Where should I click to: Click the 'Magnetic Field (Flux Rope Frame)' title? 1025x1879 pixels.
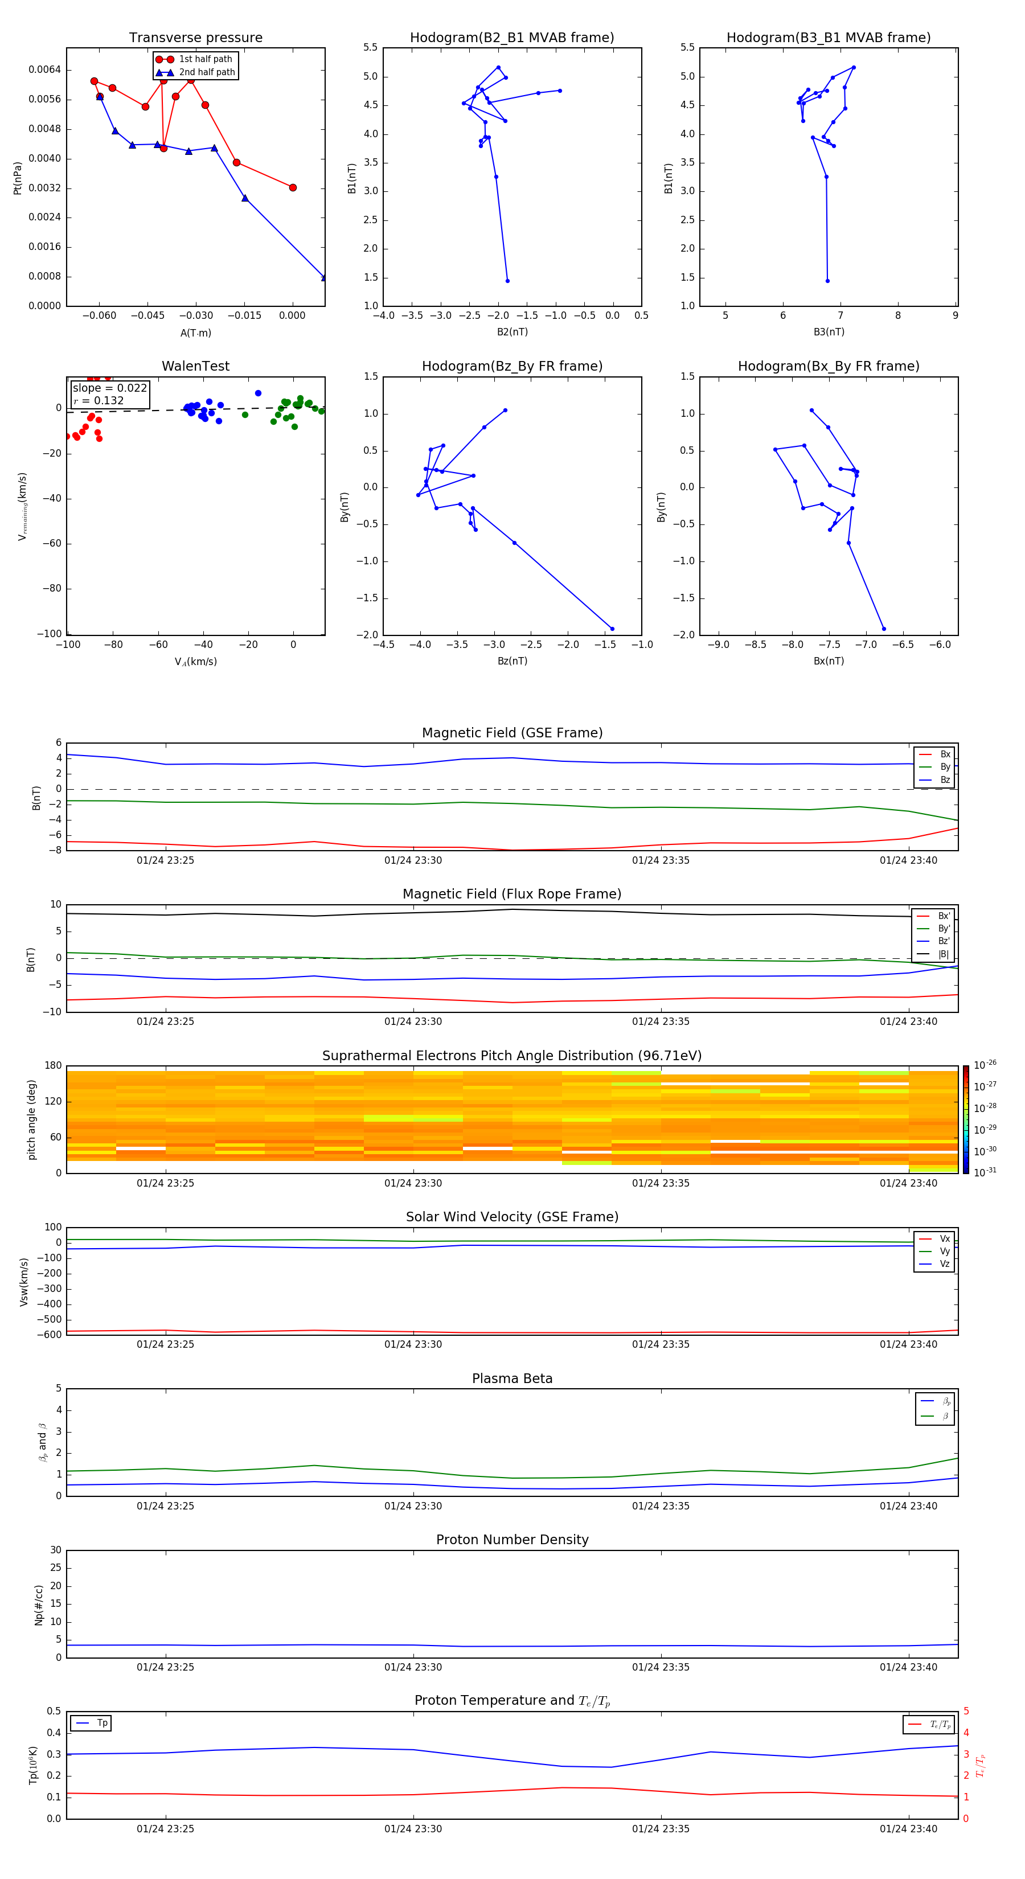[512, 895]
